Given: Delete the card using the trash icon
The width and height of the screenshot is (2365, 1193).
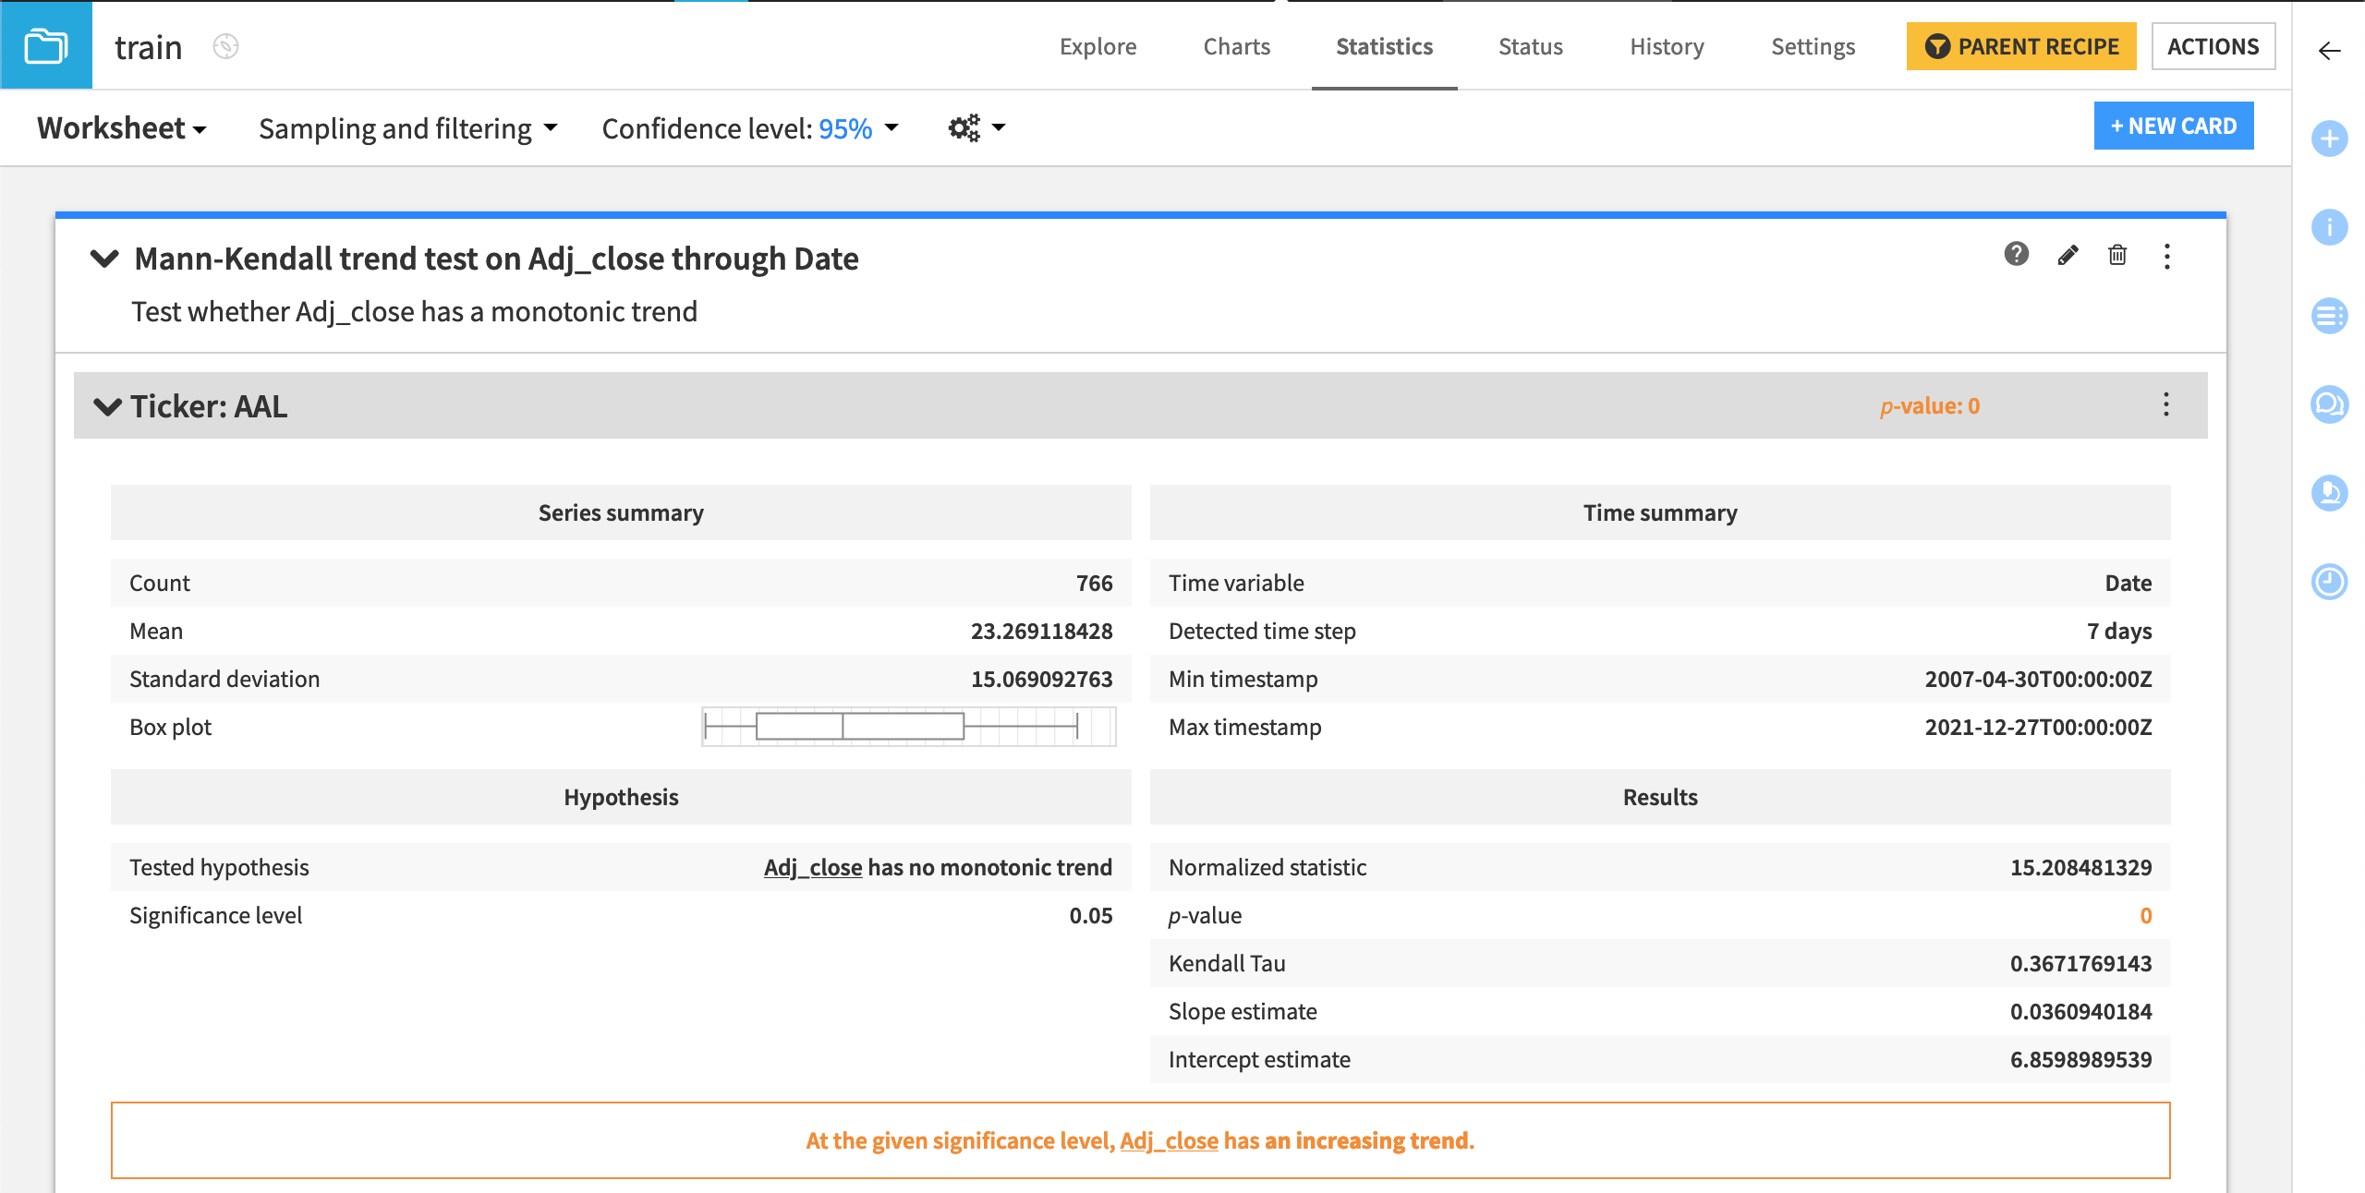Looking at the screenshot, I should [2117, 256].
